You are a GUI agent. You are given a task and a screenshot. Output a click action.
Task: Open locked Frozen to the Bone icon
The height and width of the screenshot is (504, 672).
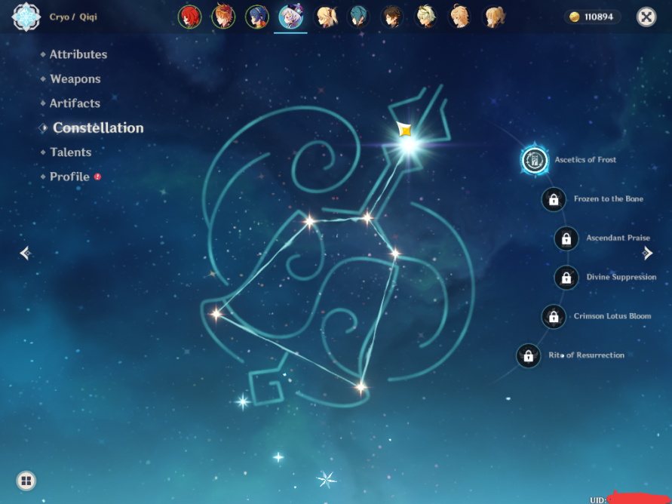click(554, 199)
